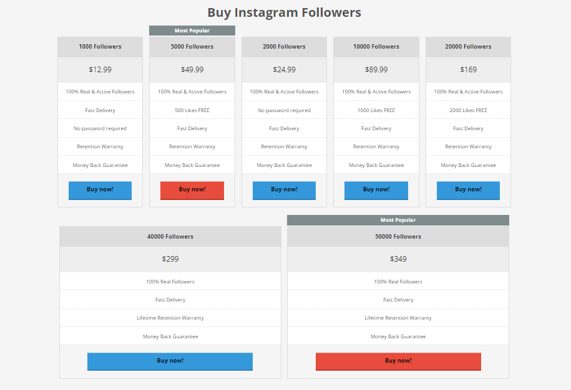Select the 5000 Followers plan header

(192, 47)
